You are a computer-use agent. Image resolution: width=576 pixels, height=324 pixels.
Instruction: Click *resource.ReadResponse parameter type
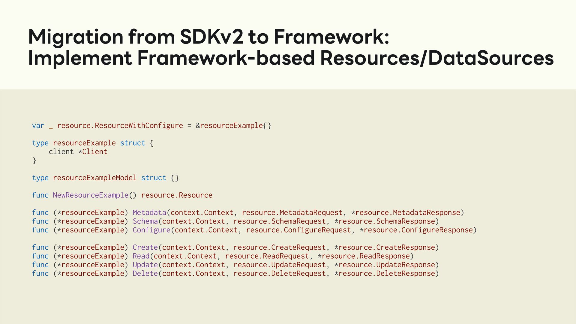tap(364, 256)
